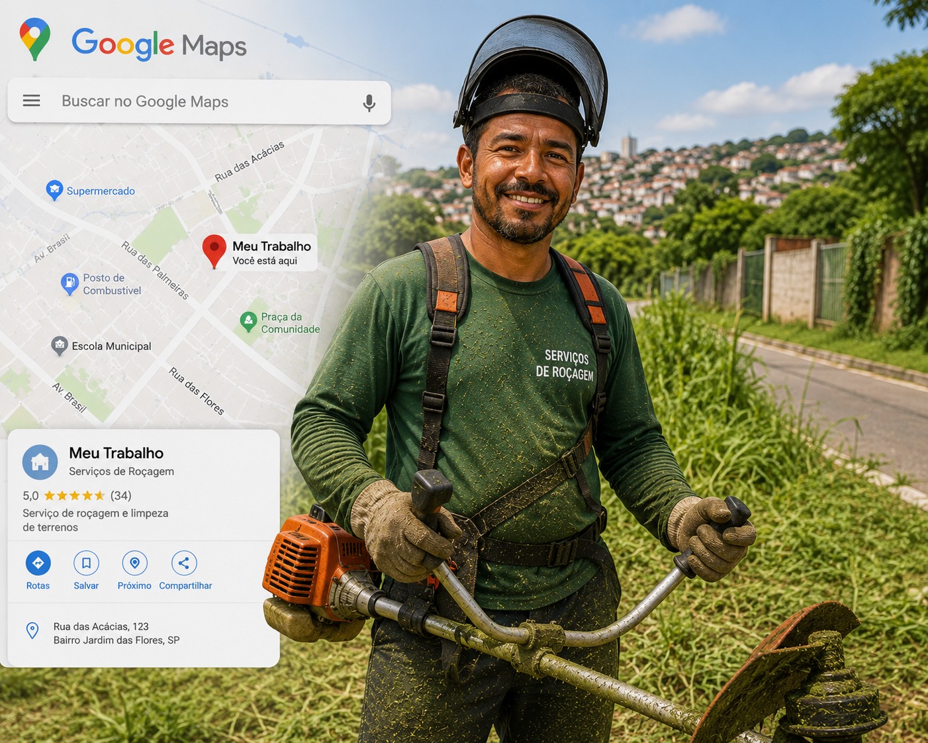Viewport: 928px width, 743px height.
Task: Click the Meu Trabalho card title
Action: coord(116,453)
